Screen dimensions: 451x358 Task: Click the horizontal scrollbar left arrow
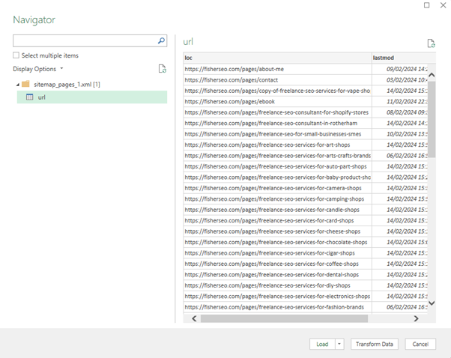point(195,318)
